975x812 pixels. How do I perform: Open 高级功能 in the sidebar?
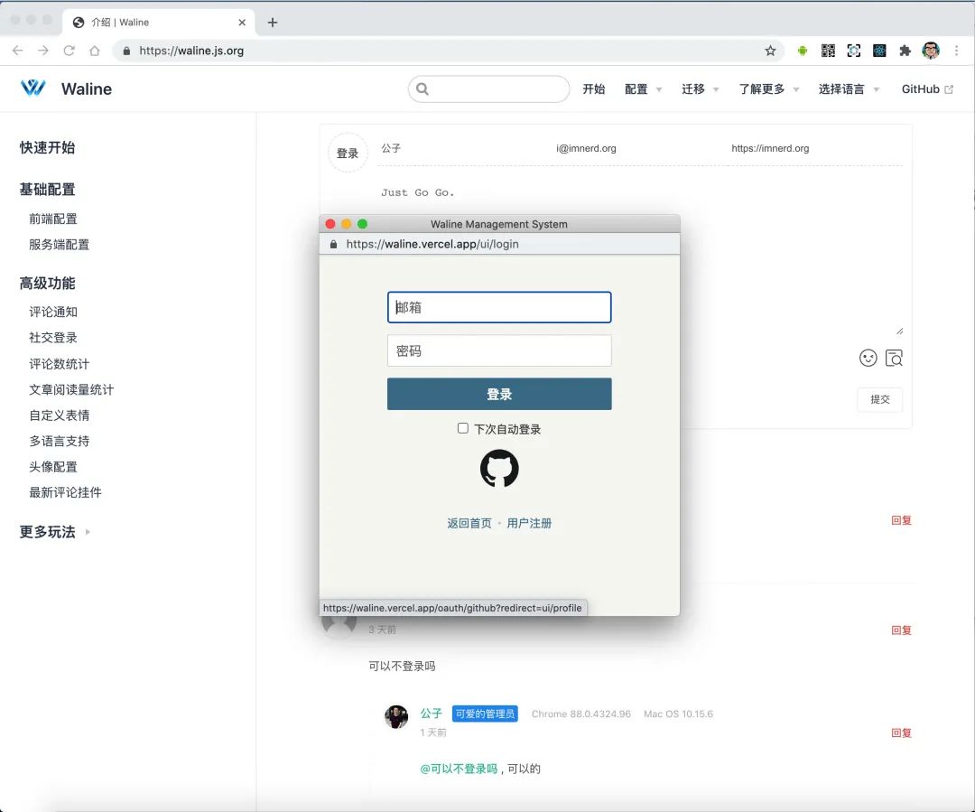tap(47, 283)
